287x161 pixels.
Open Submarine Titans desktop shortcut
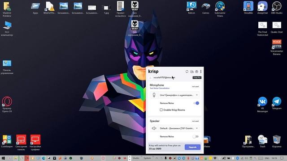tap(220, 9)
